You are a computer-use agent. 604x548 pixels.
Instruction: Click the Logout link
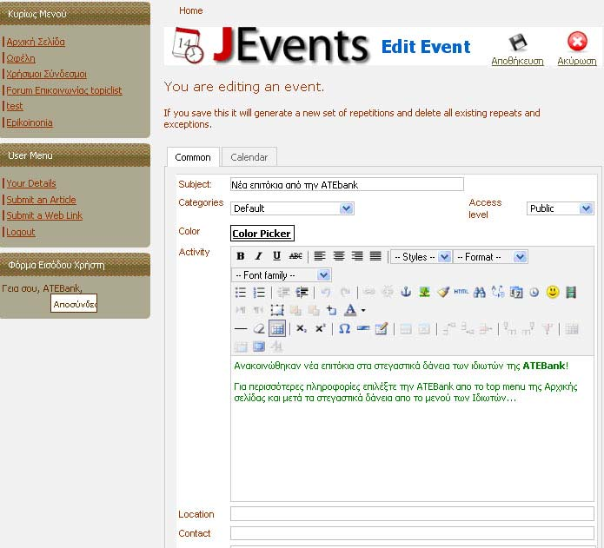(20, 232)
